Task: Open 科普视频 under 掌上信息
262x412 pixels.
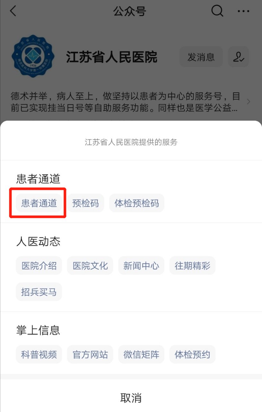Action: [39, 354]
